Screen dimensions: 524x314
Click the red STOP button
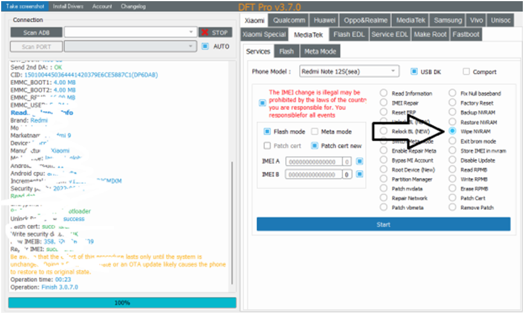pyautogui.click(x=215, y=32)
